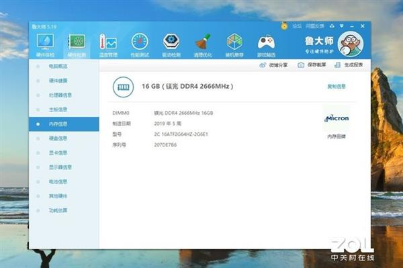Open the title bar dropdown menu arrow

coord(342,26)
